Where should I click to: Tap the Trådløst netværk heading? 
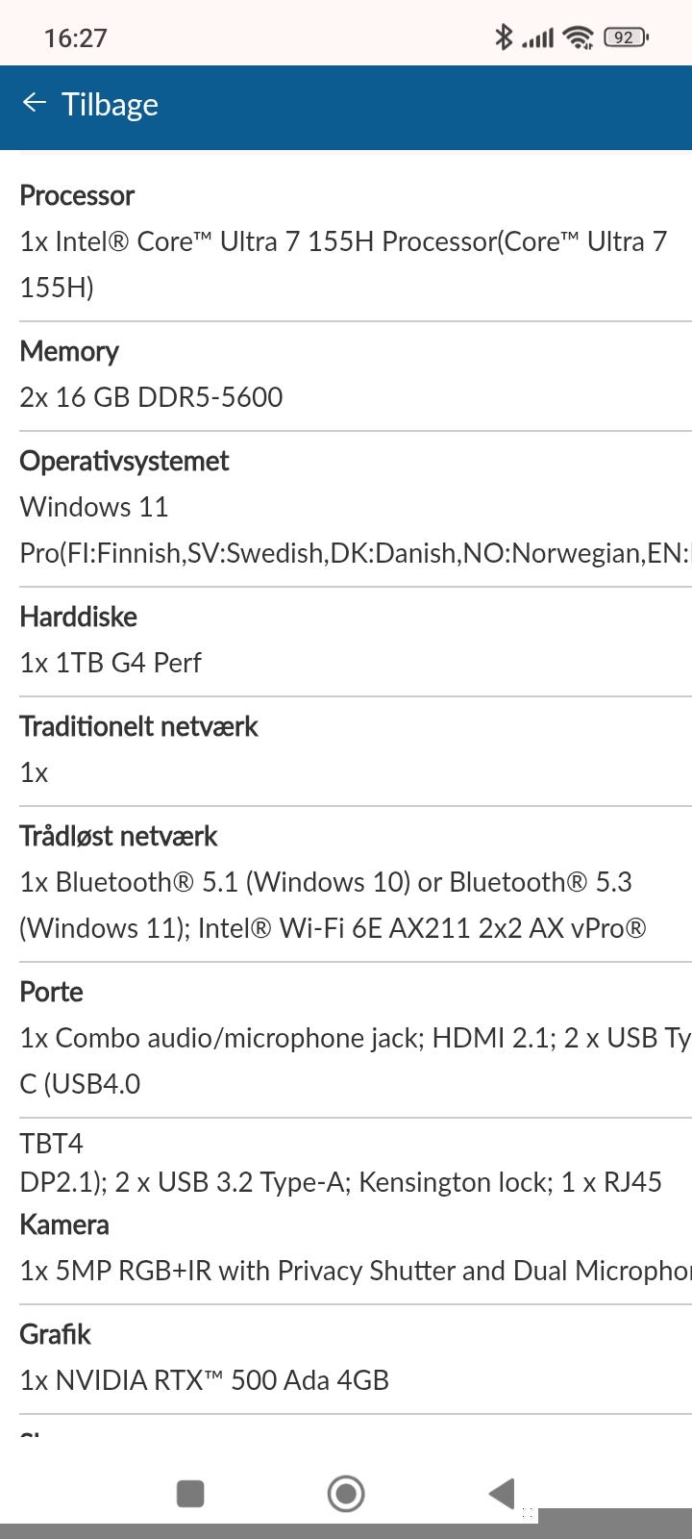click(118, 836)
